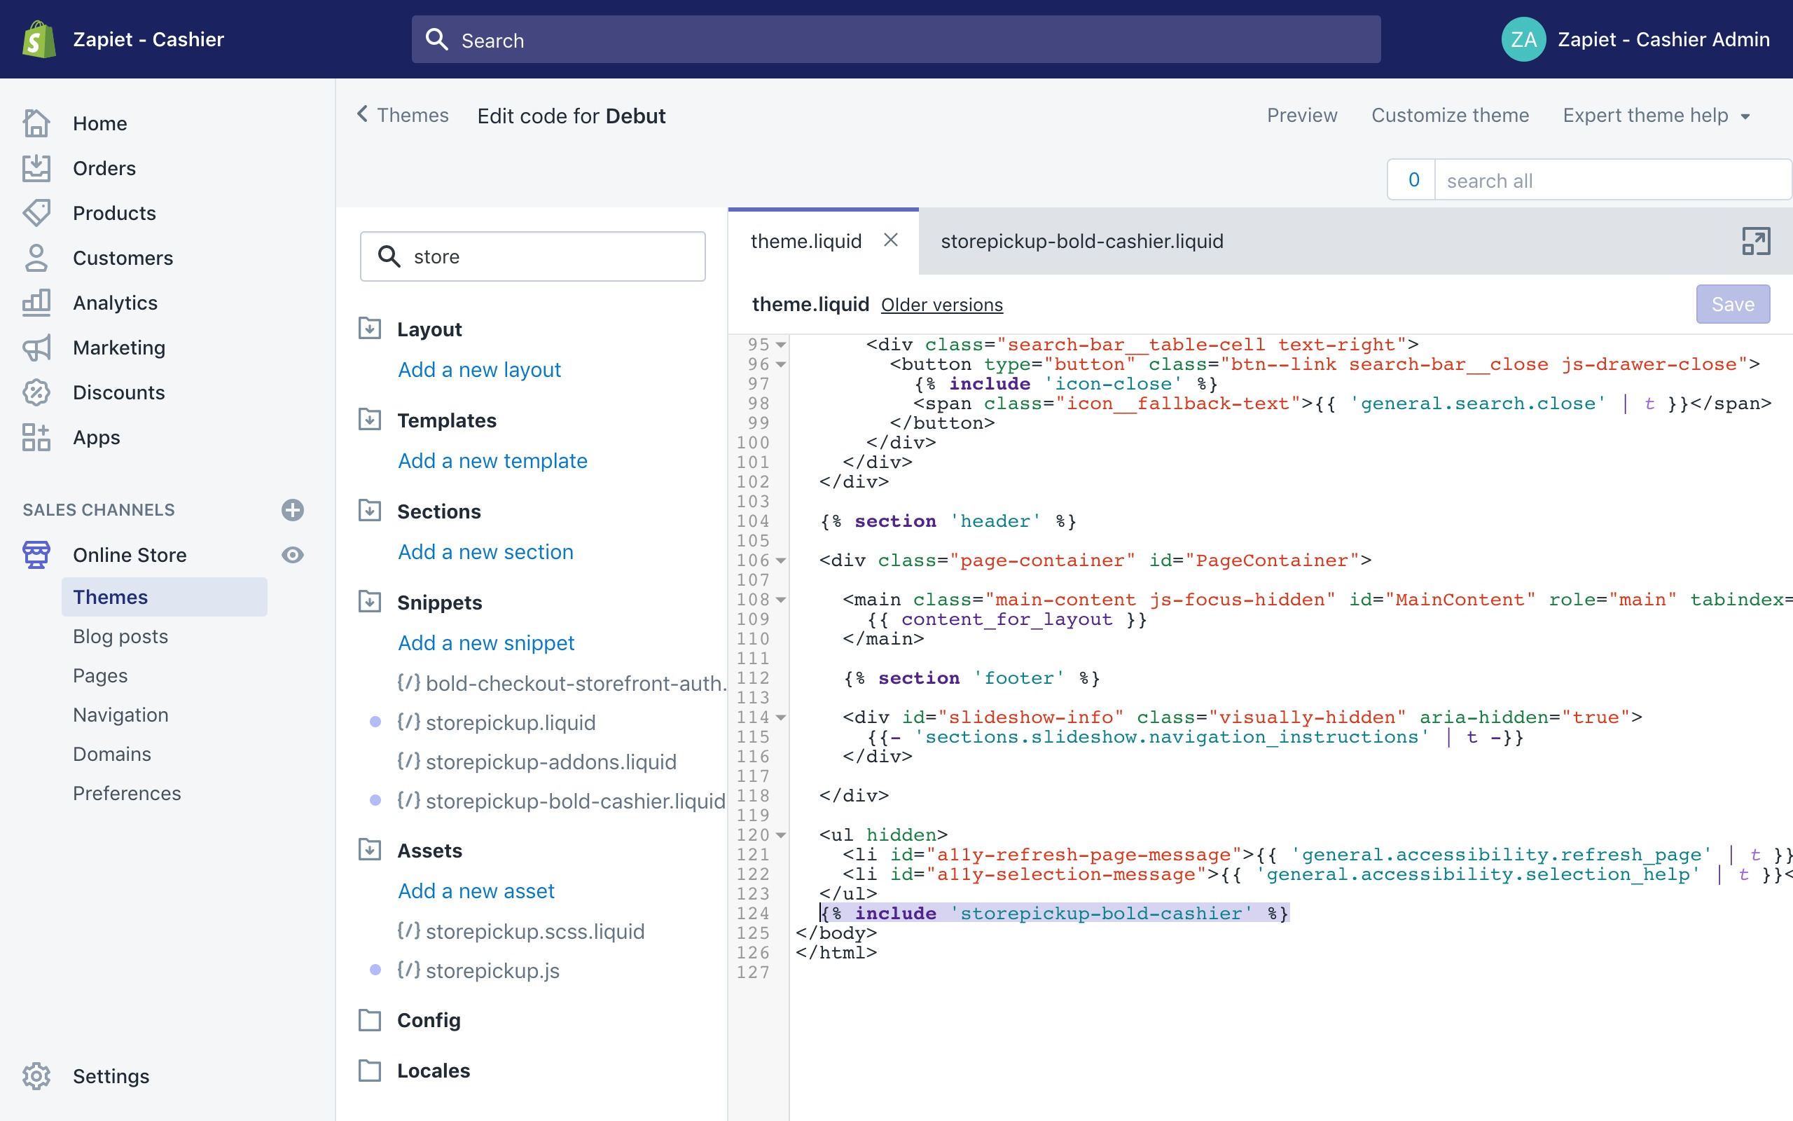This screenshot has width=1793, height=1121.
Task: Collapse the Snippets folder
Action: tap(370, 602)
